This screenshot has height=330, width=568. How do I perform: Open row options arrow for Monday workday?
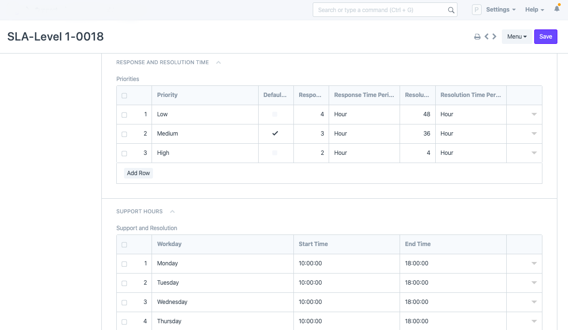[534, 263]
